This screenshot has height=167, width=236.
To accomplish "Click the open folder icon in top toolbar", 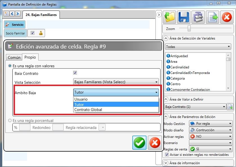I will 169,17.
